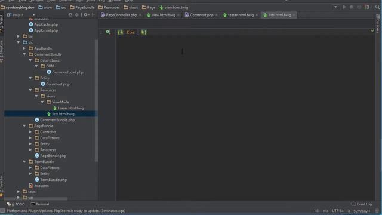The image size is (382, 215).
Task: Collapse the src folder
Action: tap(19, 42)
